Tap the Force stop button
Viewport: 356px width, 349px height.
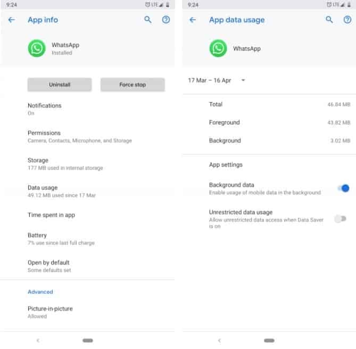133,85
